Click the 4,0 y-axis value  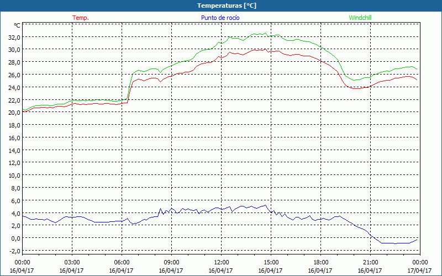coord(16,214)
